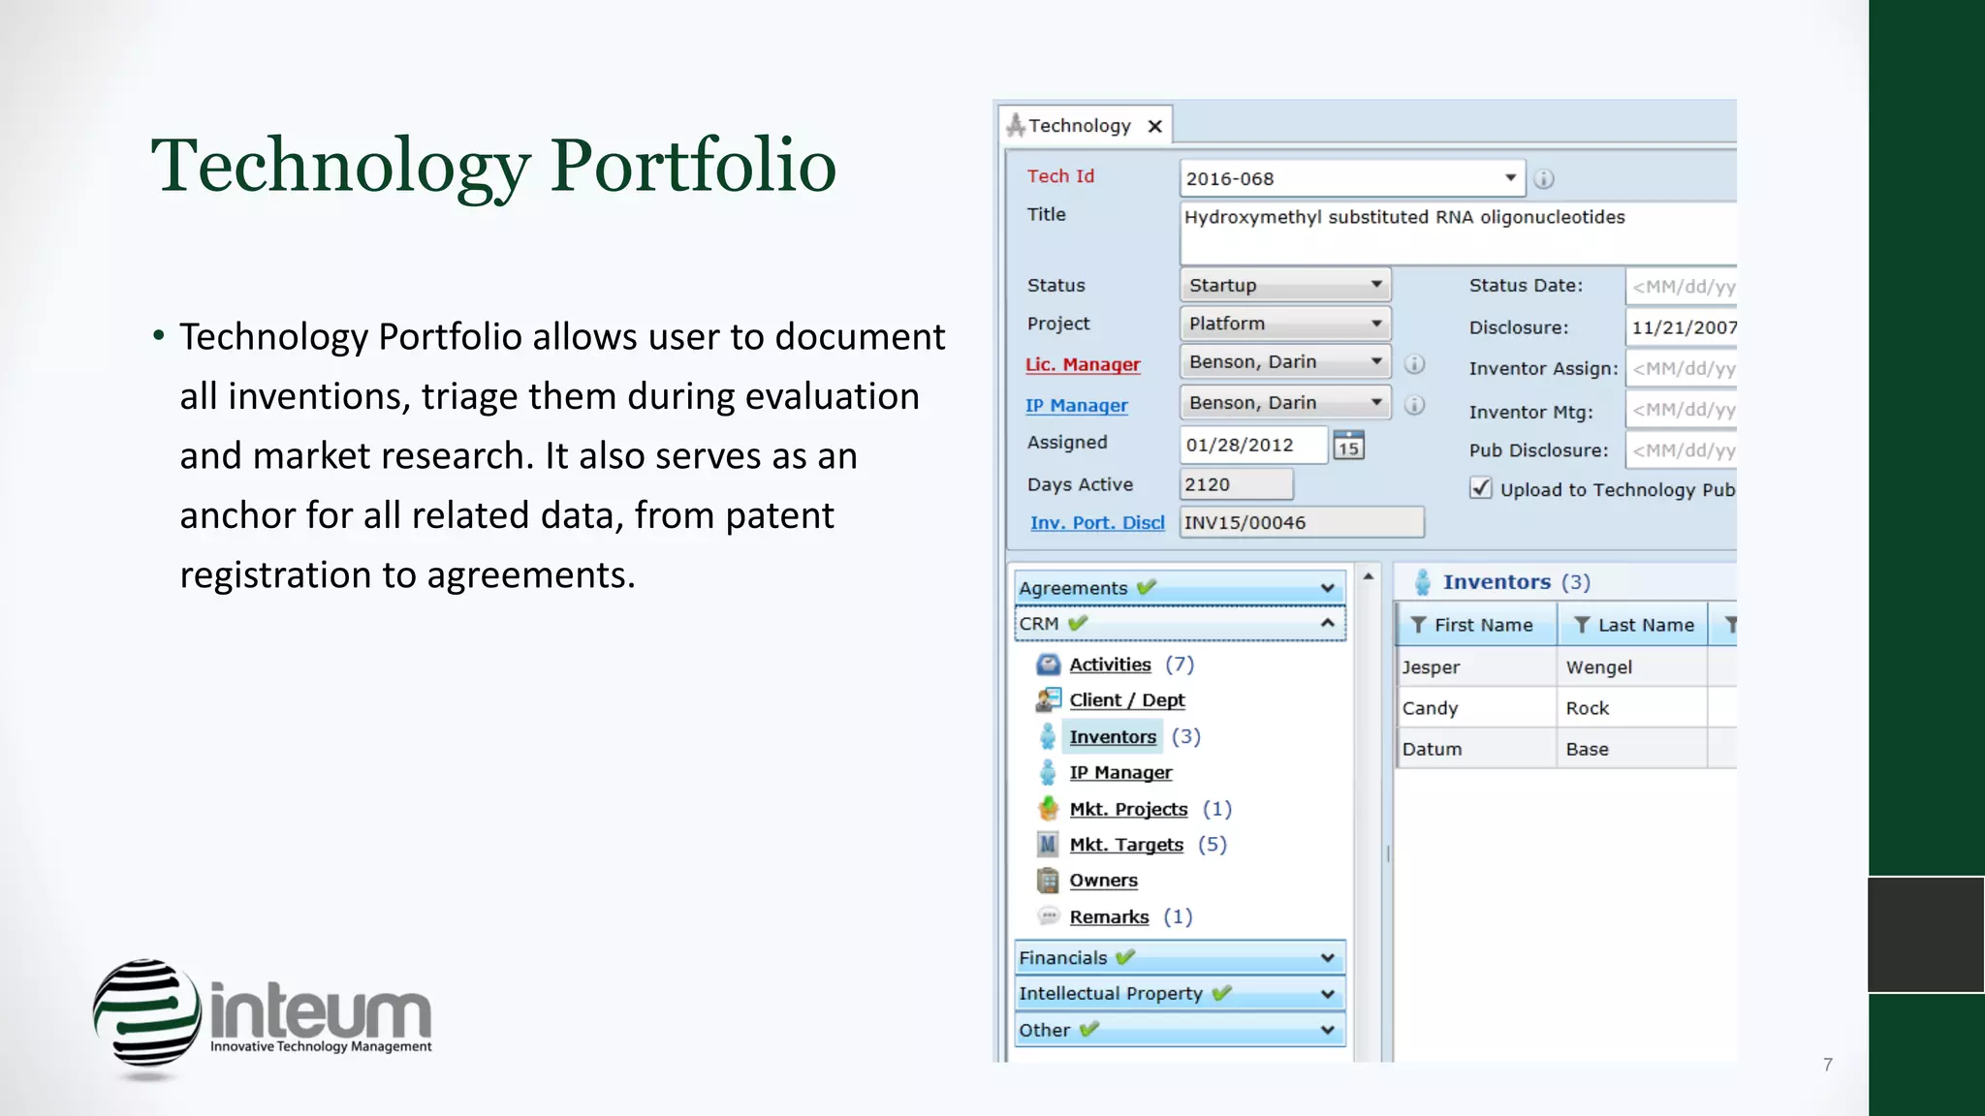Click the Mkt. Targets M icon

(1048, 844)
